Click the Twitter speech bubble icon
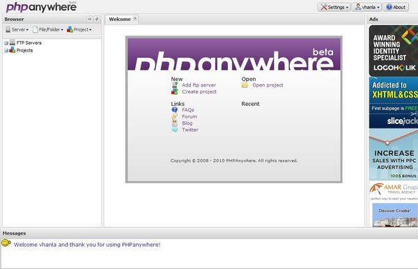 click(x=175, y=130)
